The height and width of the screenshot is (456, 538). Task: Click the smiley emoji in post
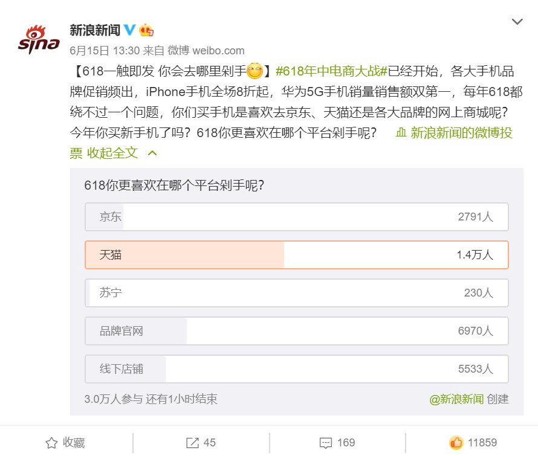coord(254,72)
